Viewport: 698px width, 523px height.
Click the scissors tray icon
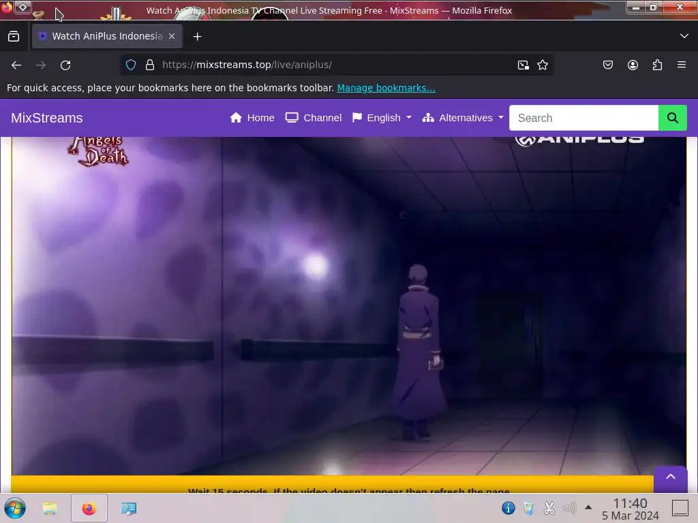point(549,507)
